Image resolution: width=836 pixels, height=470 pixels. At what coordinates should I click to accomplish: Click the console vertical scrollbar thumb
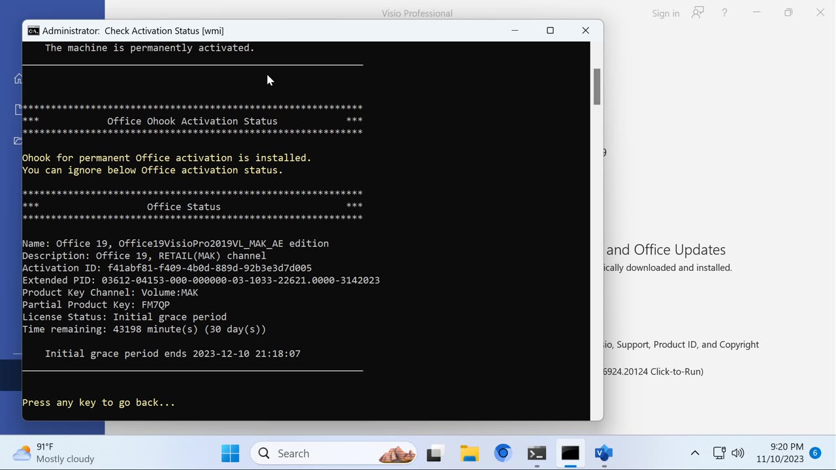pos(597,87)
